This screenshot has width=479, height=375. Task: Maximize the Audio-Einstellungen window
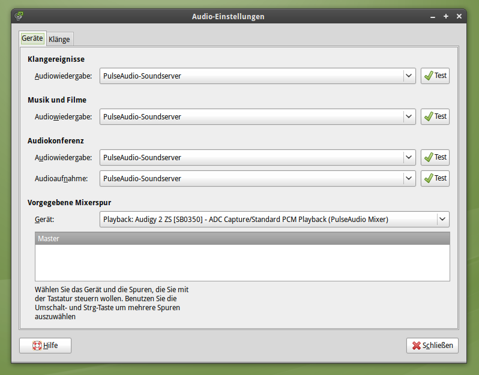click(x=446, y=17)
